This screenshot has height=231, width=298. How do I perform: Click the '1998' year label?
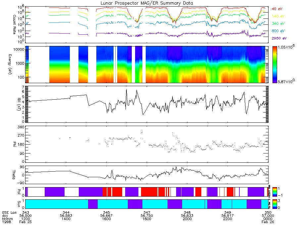pyautogui.click(x=7, y=222)
